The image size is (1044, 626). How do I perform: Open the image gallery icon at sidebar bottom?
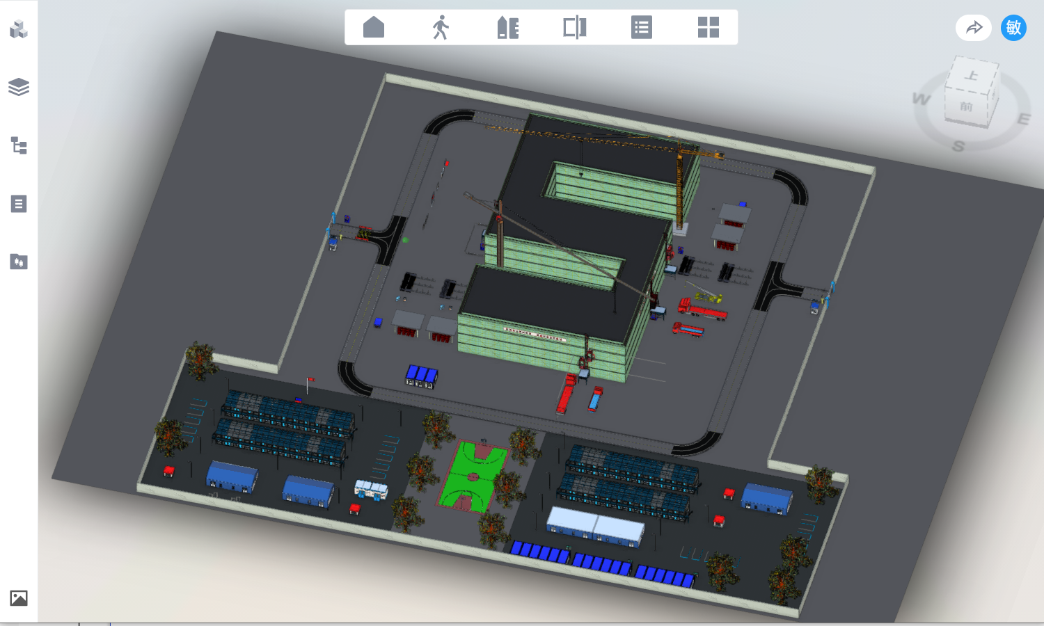point(19,598)
